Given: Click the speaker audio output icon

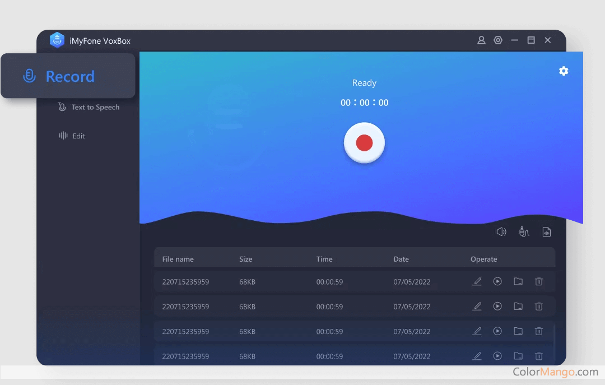Looking at the screenshot, I should tap(501, 231).
